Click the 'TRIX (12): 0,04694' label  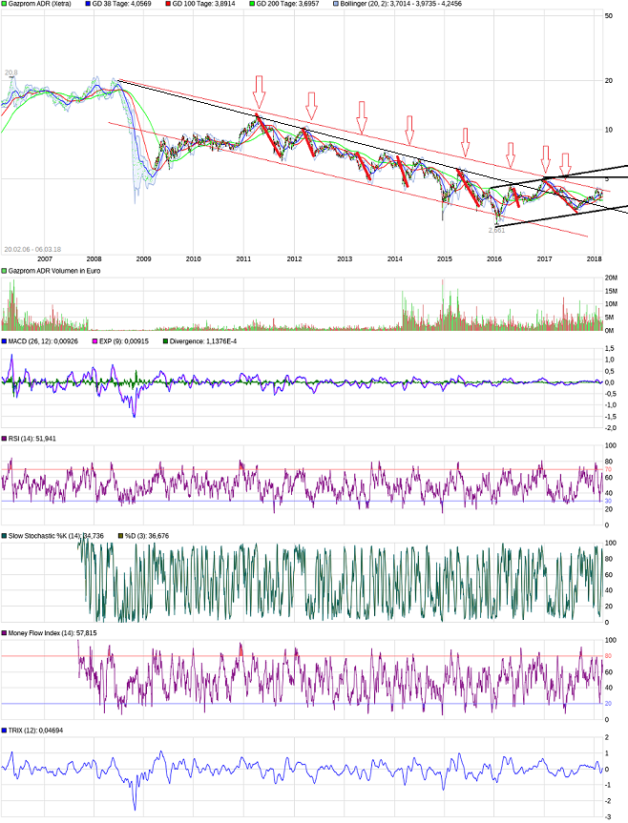pyautogui.click(x=35, y=730)
